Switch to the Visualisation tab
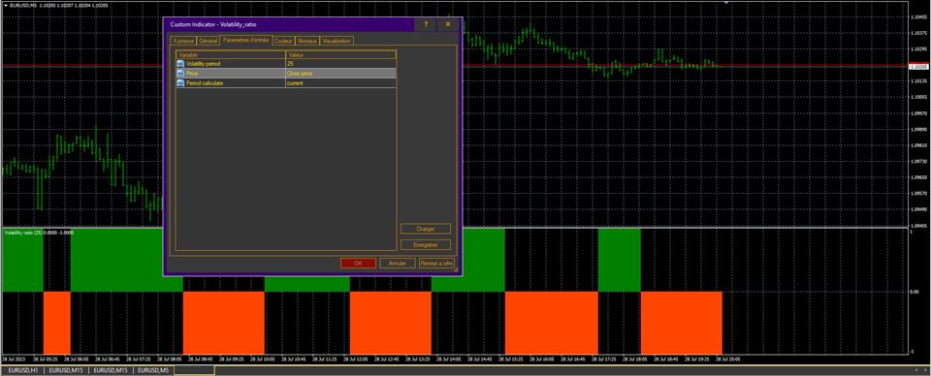931x376 pixels. 337,41
